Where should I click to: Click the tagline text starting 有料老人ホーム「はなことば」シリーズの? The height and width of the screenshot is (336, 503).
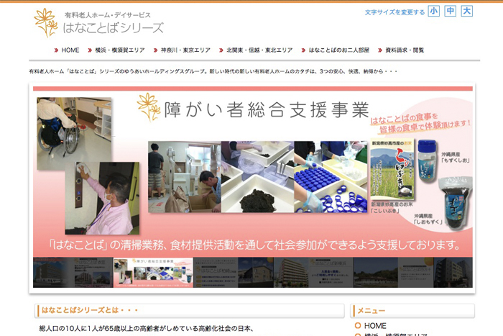tap(213, 71)
